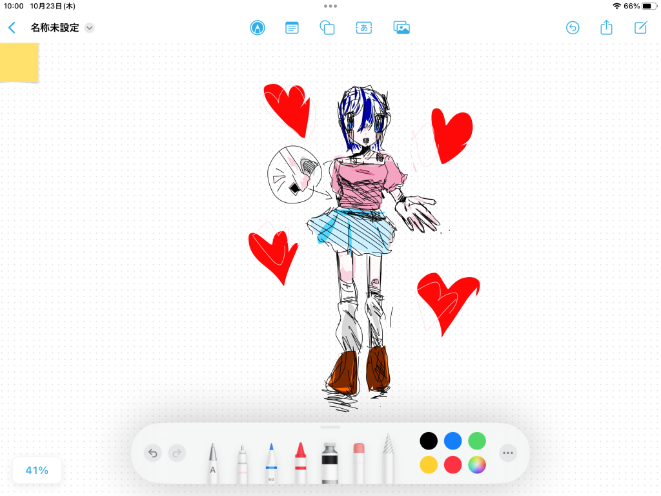661x496 pixels.
Task: Expand the dropdown next to 名称未設定
Action: point(90,28)
